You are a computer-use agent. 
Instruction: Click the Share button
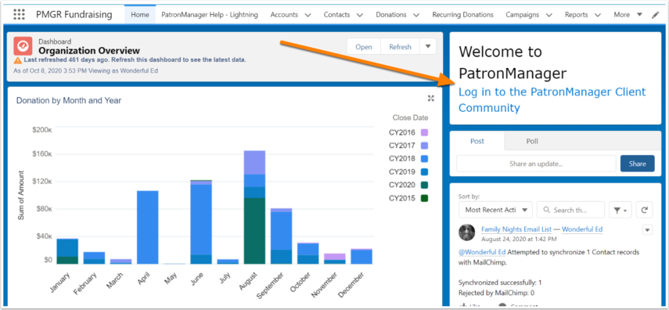click(637, 164)
